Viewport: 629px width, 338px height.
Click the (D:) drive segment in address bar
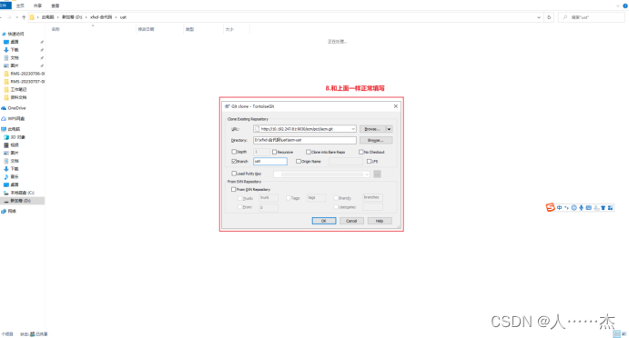[x=72, y=17]
